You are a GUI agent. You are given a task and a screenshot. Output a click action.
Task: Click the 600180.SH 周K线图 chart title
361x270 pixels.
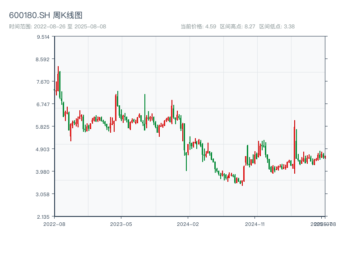[x=46, y=16]
